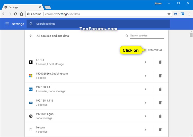Click "4 cookies" text under 1e.com
The image size is (193, 137).
point(41,132)
